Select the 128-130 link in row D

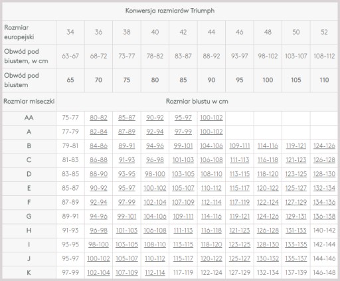[x=324, y=174]
